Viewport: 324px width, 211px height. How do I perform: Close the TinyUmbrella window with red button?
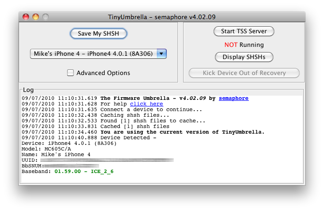[x=26, y=17]
